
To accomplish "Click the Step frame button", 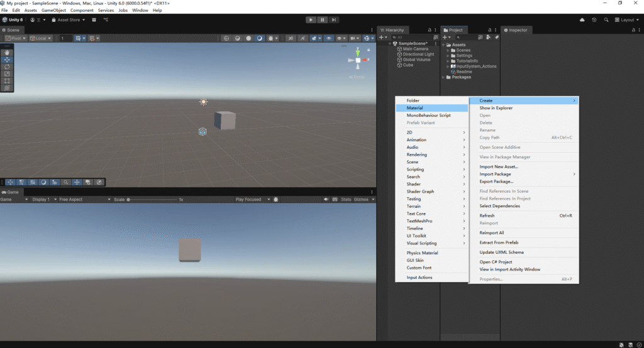I will click(334, 19).
